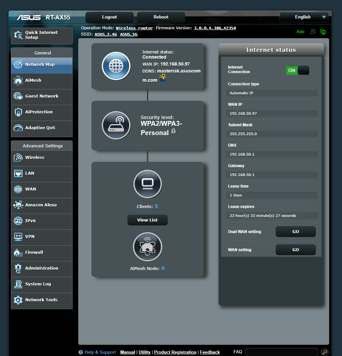
Task: Click the VPN monitor icon
Action: pos(18,237)
